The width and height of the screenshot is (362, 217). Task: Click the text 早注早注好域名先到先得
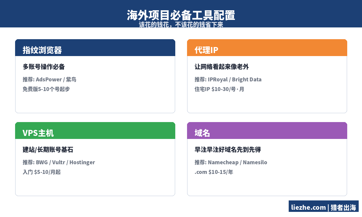[x=228, y=149]
